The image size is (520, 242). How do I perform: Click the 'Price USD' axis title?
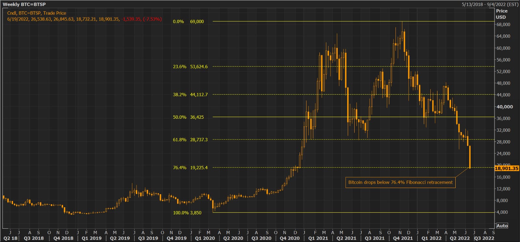(x=501, y=14)
